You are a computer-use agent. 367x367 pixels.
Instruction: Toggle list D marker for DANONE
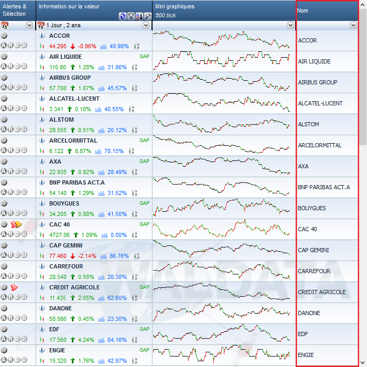click(24, 318)
